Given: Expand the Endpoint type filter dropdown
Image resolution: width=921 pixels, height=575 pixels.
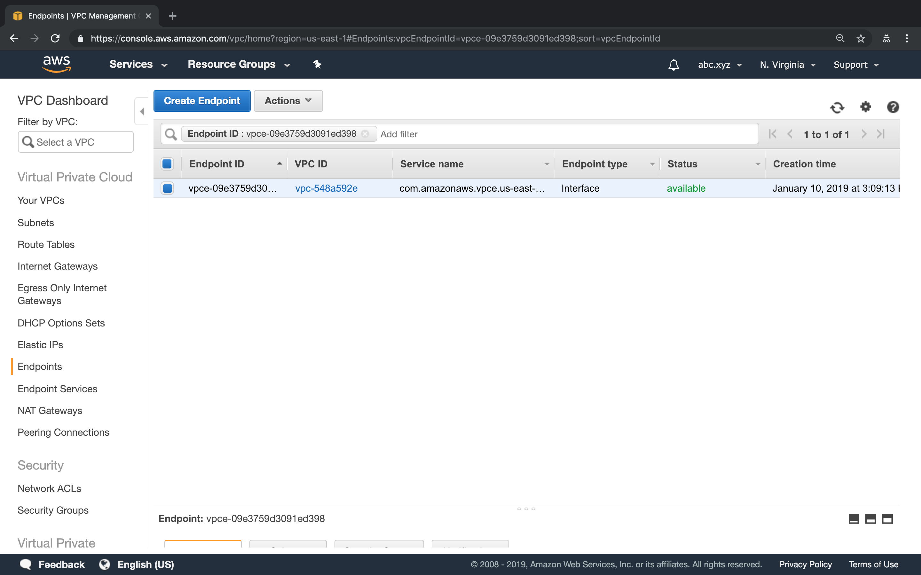Looking at the screenshot, I should tap(652, 164).
